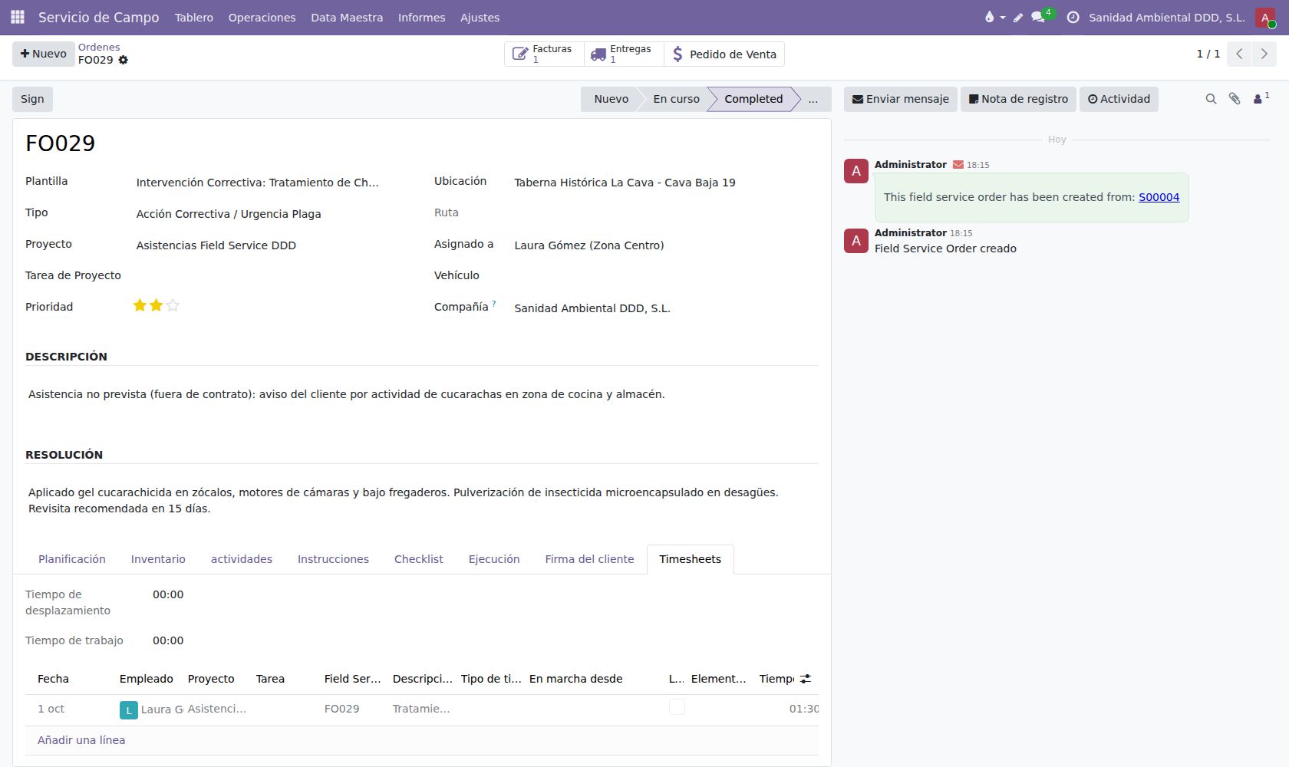Click the search magnifier in chatter
The height and width of the screenshot is (767, 1289).
point(1211,99)
